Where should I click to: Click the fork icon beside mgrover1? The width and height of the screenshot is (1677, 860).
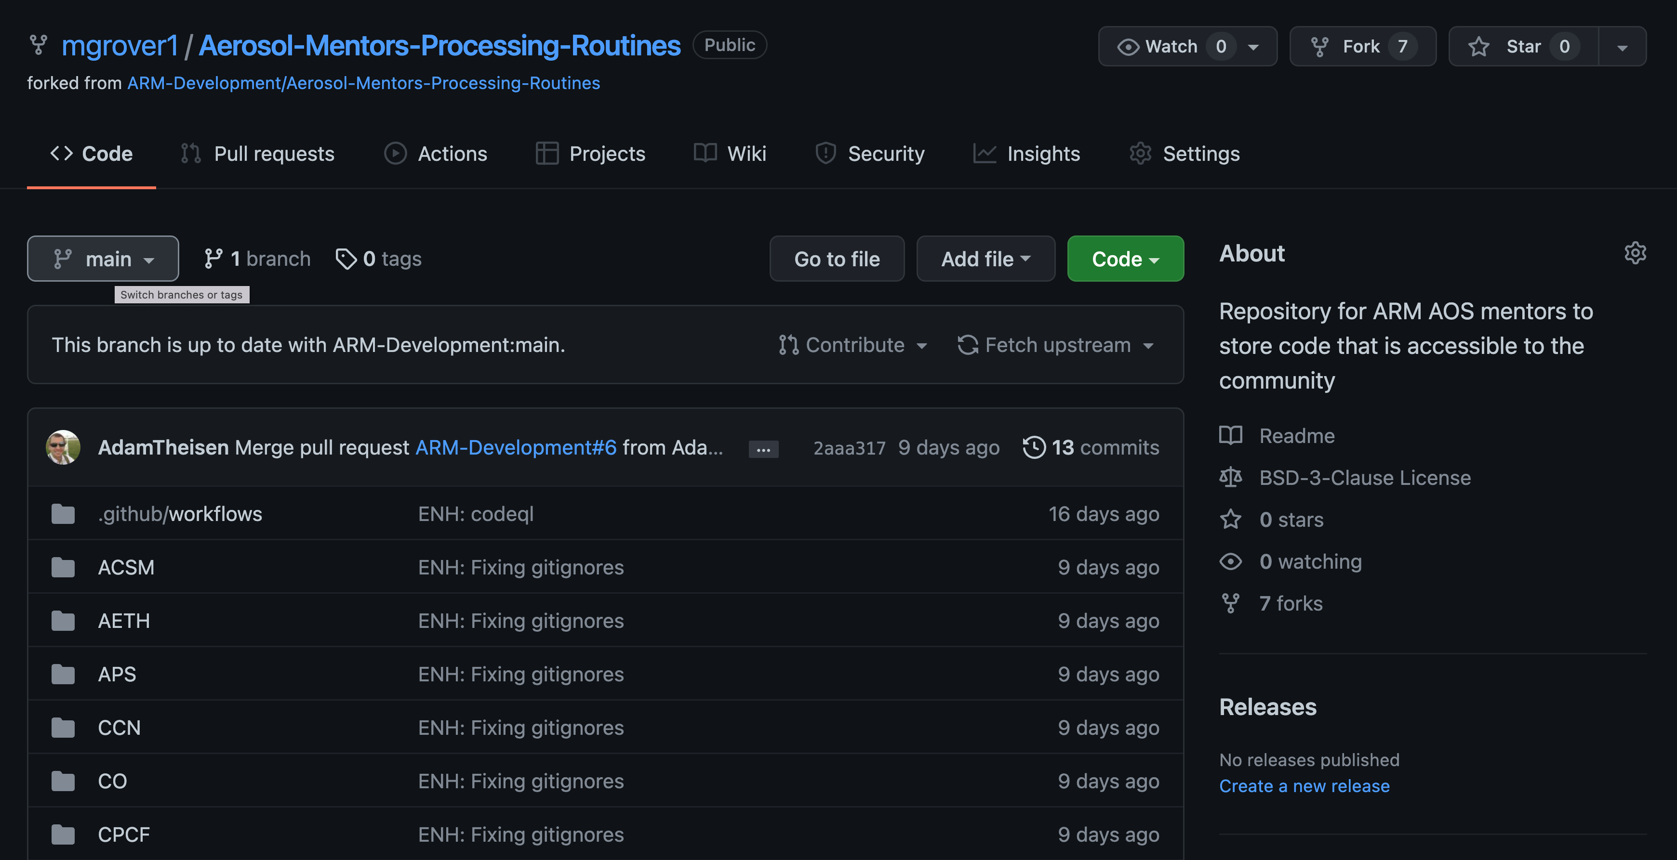pyautogui.click(x=39, y=45)
